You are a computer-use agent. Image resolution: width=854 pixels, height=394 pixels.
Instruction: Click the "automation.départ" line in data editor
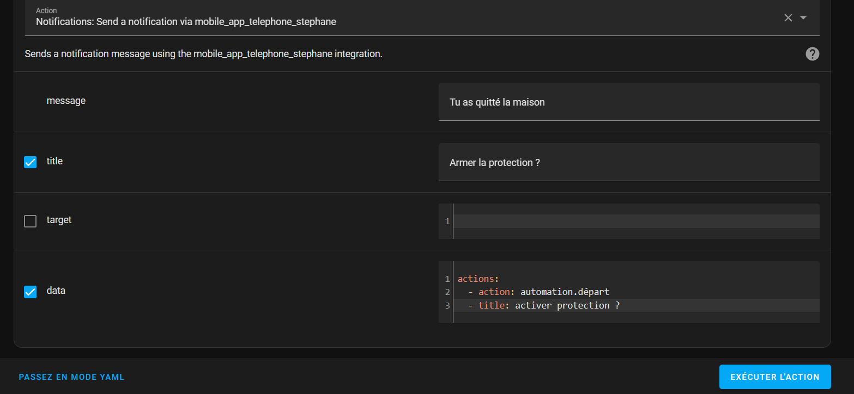tap(564, 292)
